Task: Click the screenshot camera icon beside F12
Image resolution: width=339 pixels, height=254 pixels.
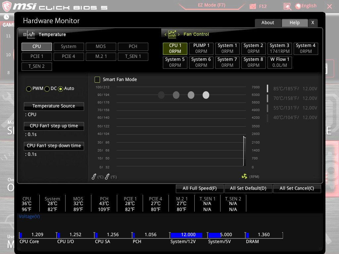Action: click(x=253, y=6)
